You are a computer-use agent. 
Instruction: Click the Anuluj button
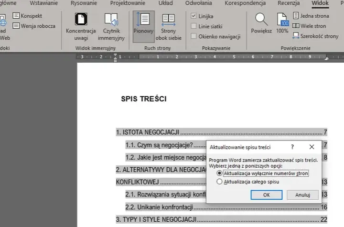(302, 195)
